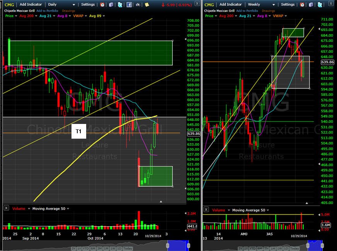Screen dimensions: 337x251
Task: Expand the Avg 200 indicator dropdown on daily chart
Action: [x=36, y=16]
